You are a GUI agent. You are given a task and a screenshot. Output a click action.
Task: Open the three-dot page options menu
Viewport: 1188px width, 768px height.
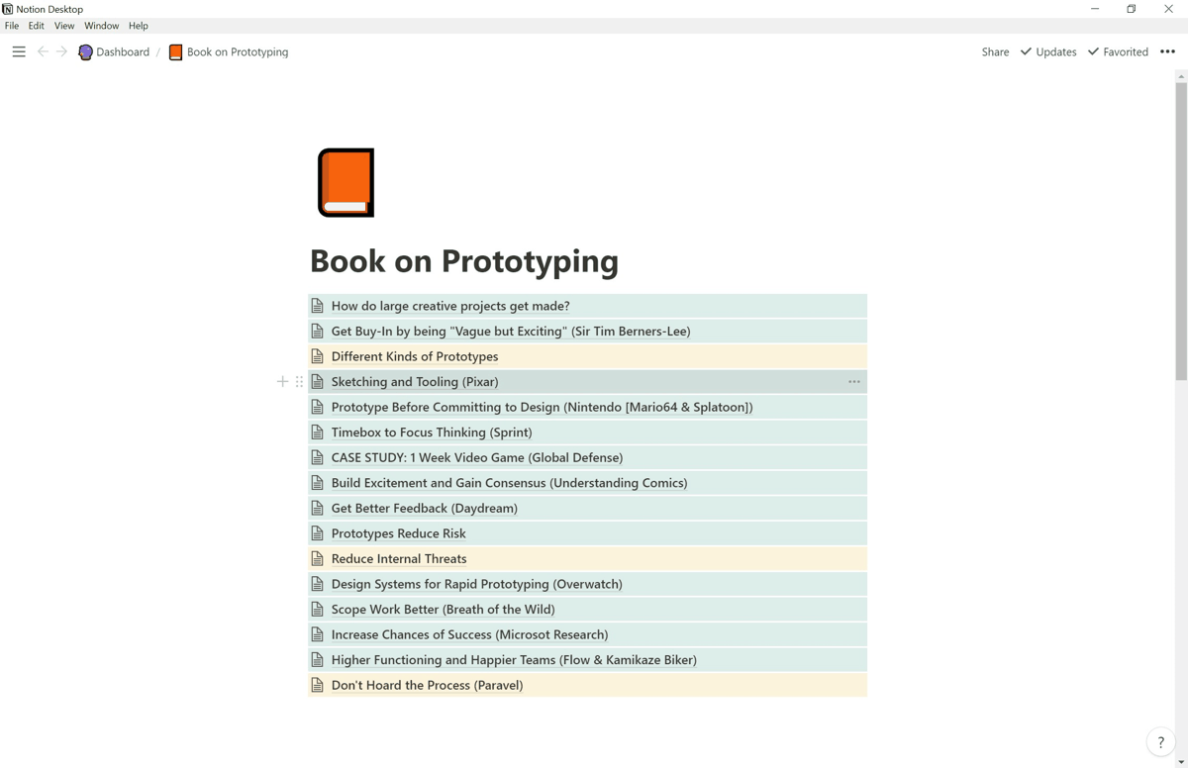[x=1167, y=51]
